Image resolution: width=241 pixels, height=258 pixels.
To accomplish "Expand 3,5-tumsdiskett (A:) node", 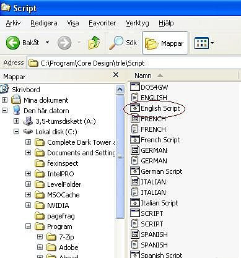I will pyautogui.click(x=16, y=121).
